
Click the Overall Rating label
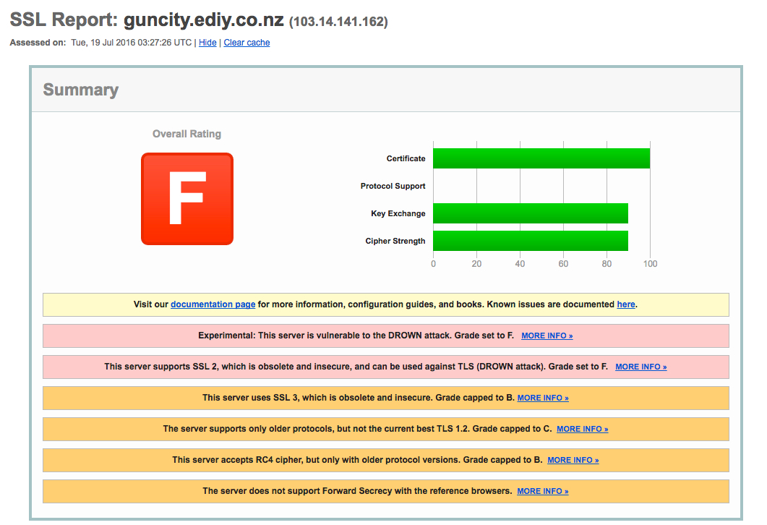pyautogui.click(x=187, y=134)
